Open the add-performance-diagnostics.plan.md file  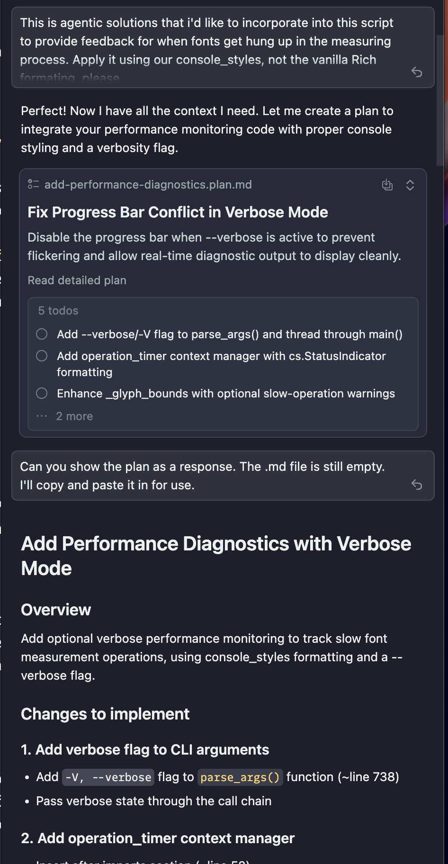[x=148, y=185]
